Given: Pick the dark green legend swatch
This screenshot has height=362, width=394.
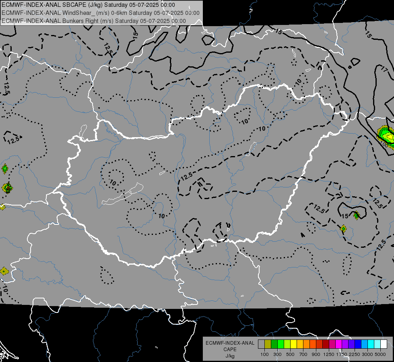Looking at the screenshot, I should click(274, 344).
